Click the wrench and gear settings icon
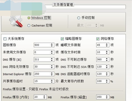132x101 pixels. (16, 22)
